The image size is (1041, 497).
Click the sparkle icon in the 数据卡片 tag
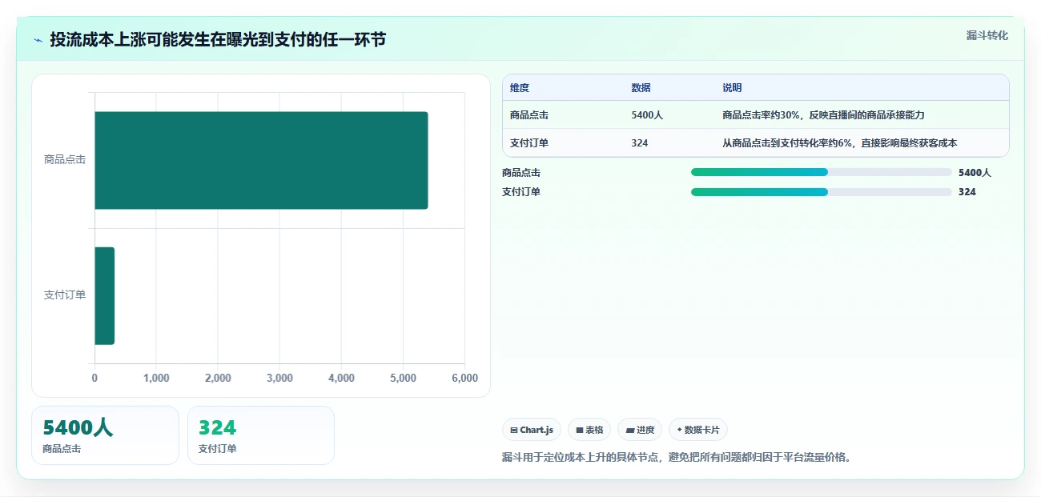tap(679, 430)
